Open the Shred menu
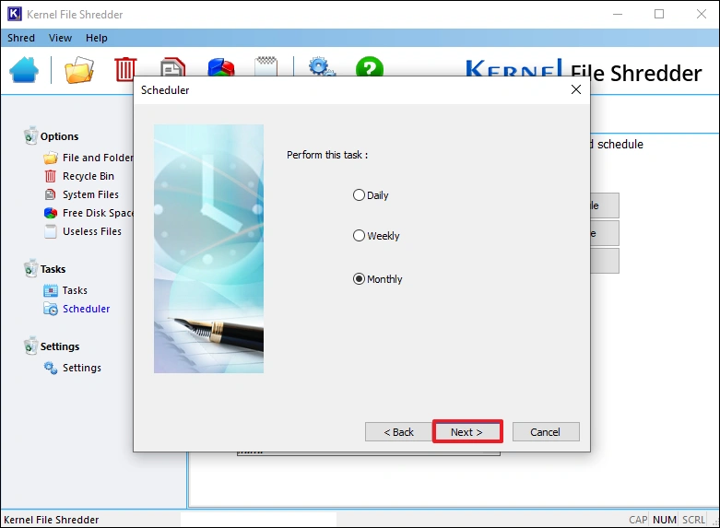720x528 pixels. click(x=21, y=38)
